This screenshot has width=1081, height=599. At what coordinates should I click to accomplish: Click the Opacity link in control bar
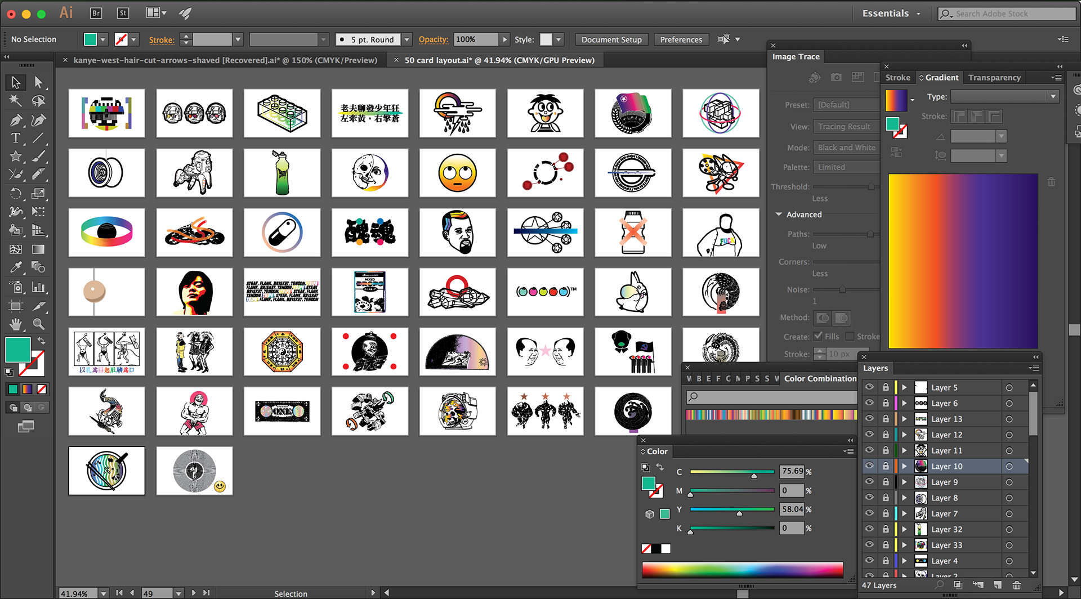(434, 39)
